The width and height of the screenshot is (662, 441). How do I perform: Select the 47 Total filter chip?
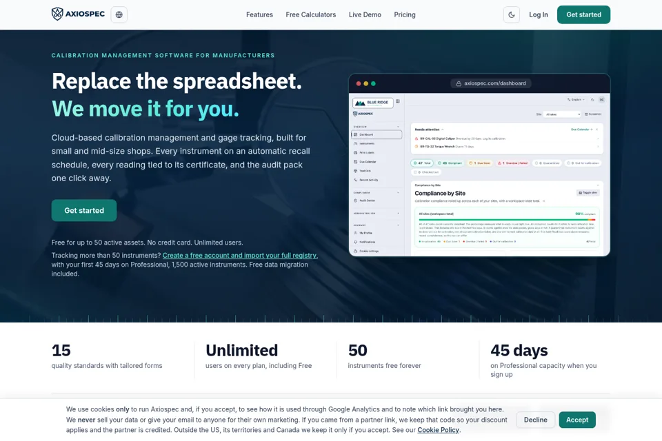[422, 163]
